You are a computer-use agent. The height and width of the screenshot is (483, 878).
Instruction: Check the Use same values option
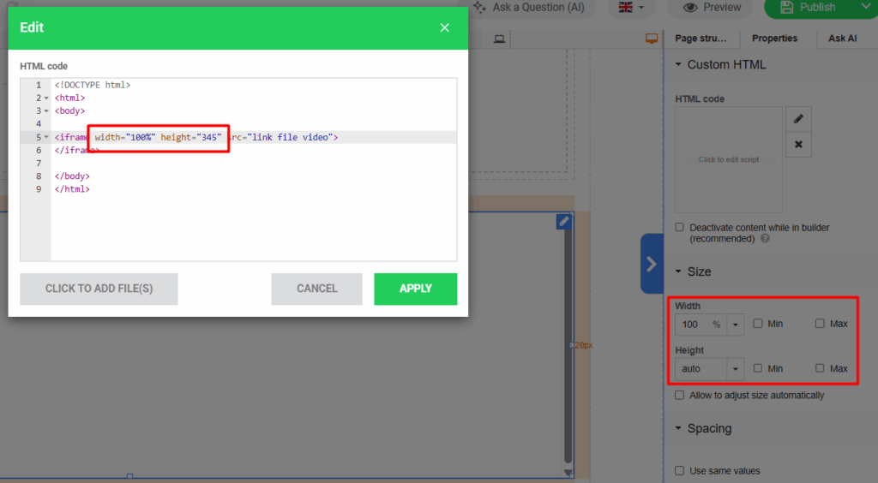click(679, 470)
